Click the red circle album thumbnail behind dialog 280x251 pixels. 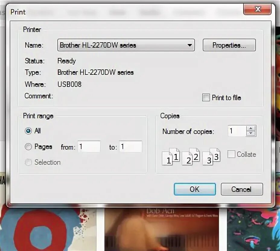48,229
